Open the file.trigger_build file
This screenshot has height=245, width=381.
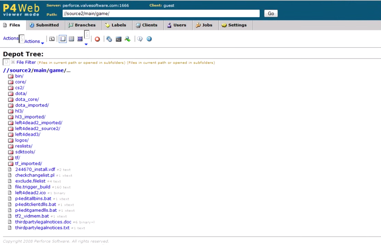click(33, 187)
